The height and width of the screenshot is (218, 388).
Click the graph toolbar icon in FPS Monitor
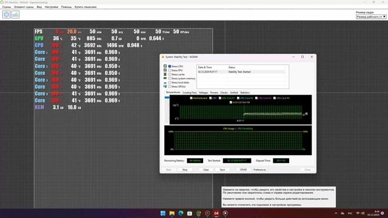click(x=15, y=15)
